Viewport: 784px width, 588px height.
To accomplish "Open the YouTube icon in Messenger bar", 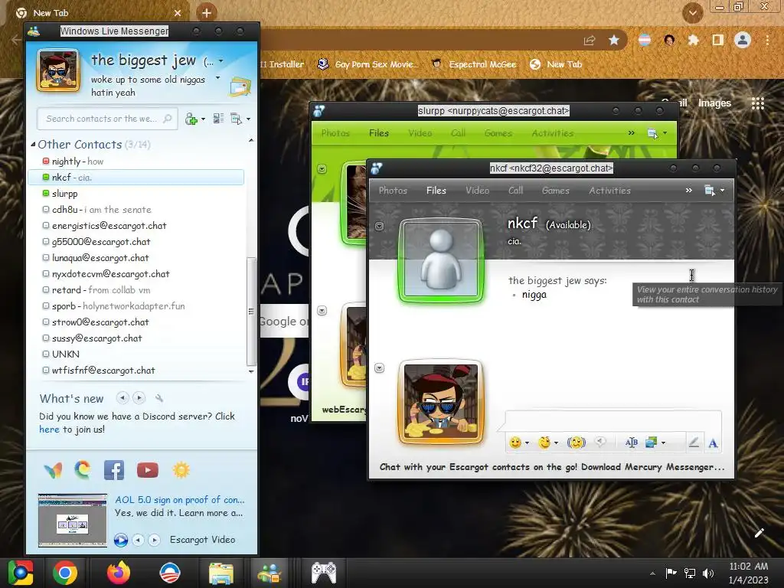I will pyautogui.click(x=148, y=470).
